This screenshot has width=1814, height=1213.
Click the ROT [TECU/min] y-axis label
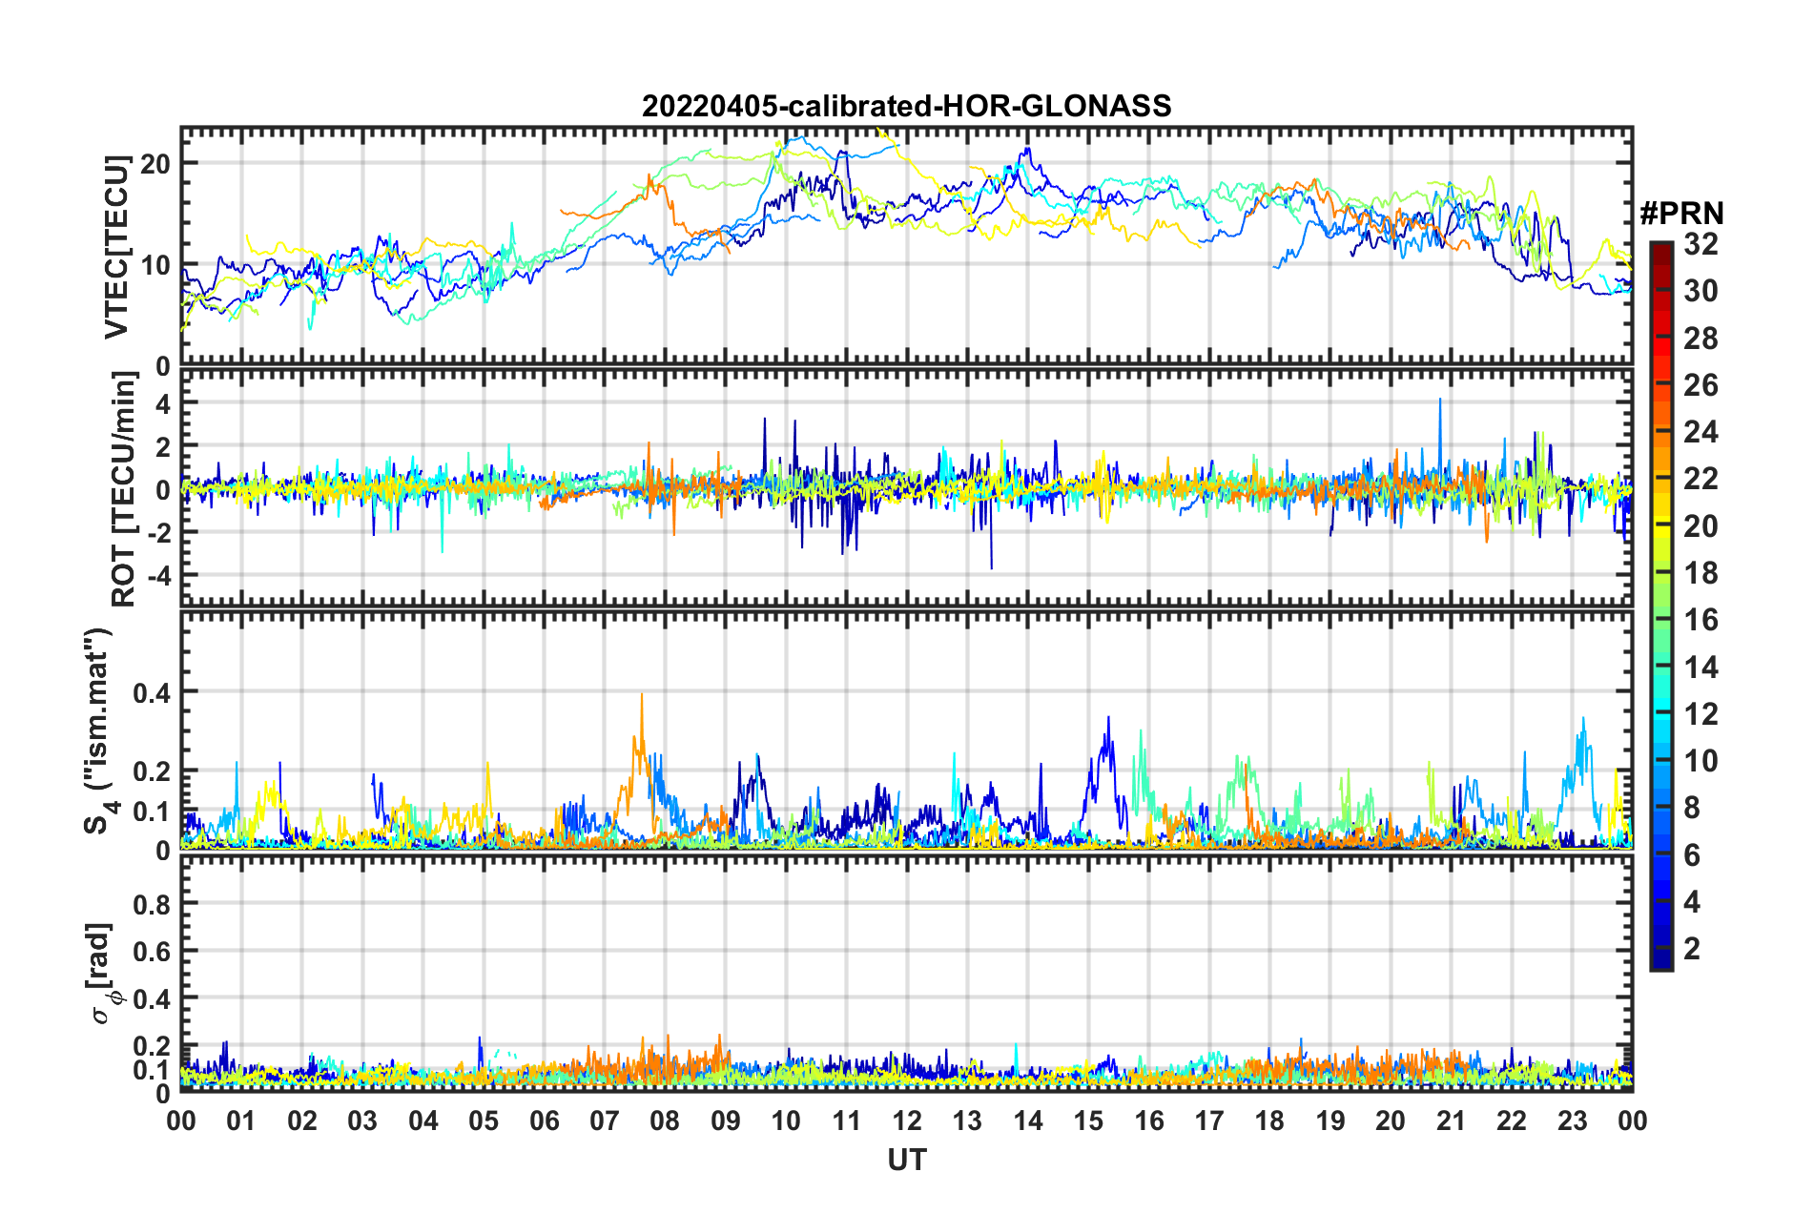pos(124,489)
